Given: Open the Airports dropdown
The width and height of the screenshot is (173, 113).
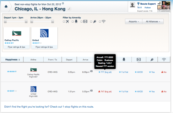Looking at the screenshot, I should [134, 22].
